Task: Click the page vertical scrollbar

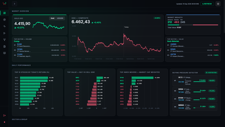Action: point(224,17)
